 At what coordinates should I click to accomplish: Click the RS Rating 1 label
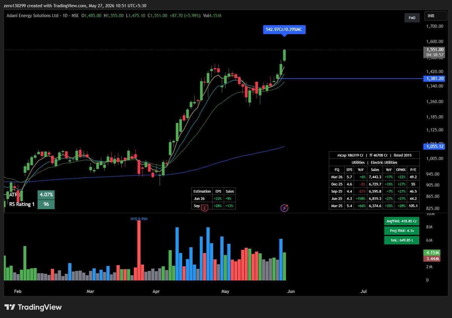pyautogui.click(x=21, y=204)
